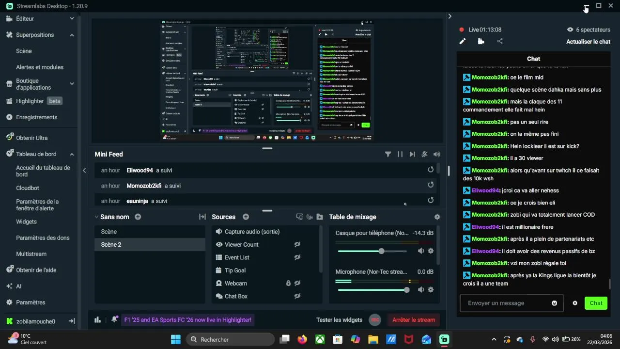
Task: Mute event alerts in Mini Feed
Action: (424, 154)
